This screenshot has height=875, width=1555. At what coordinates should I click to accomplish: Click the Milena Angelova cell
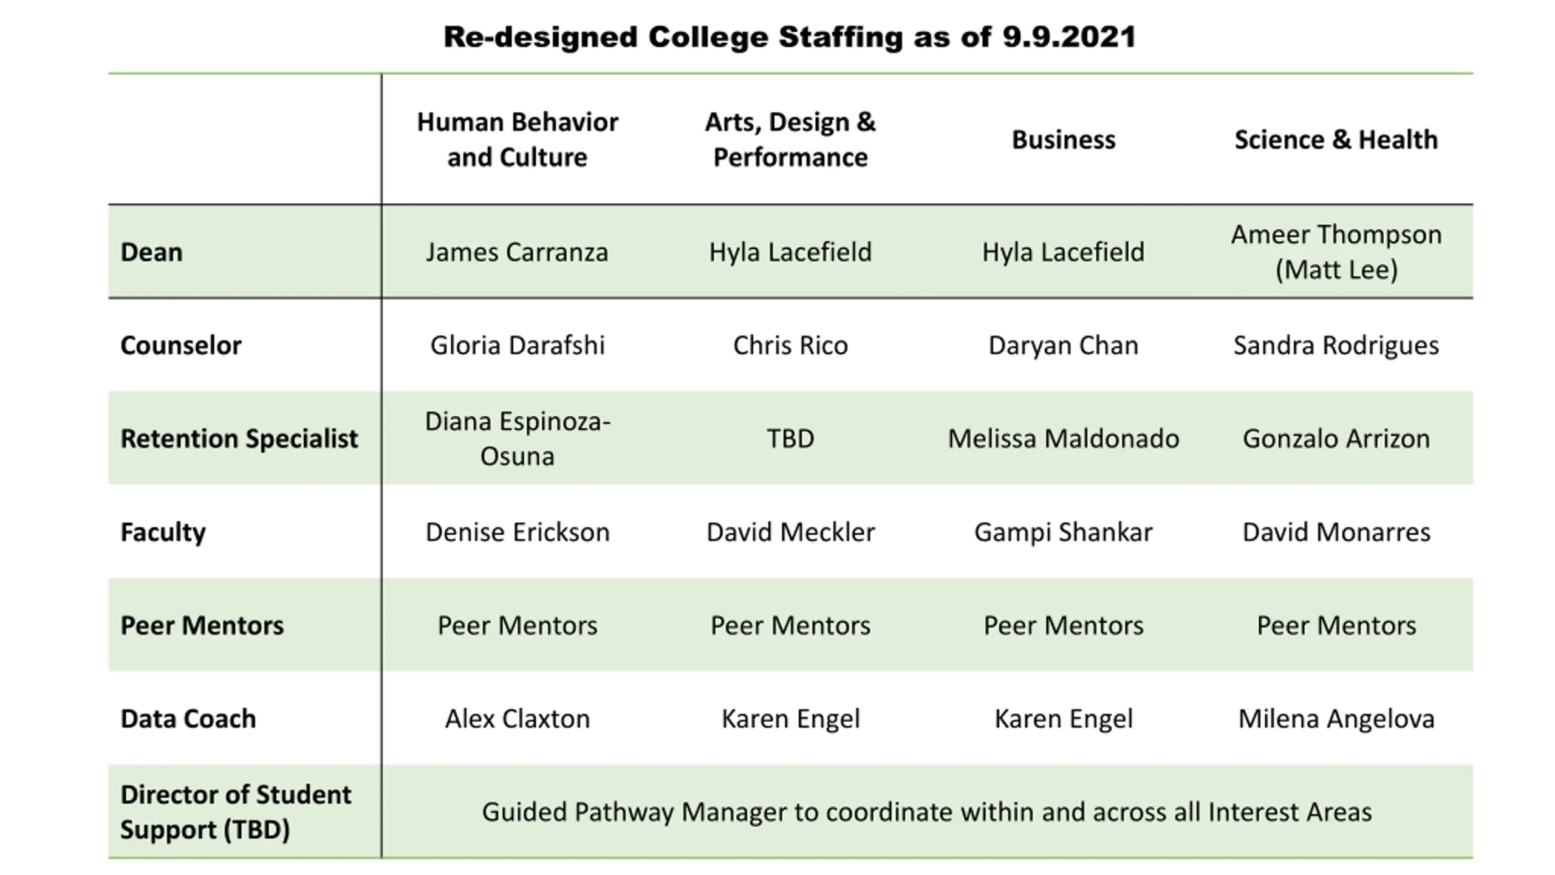click(x=1336, y=718)
